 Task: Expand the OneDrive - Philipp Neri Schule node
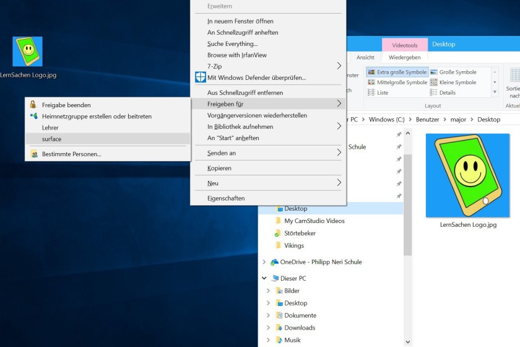pos(264,262)
